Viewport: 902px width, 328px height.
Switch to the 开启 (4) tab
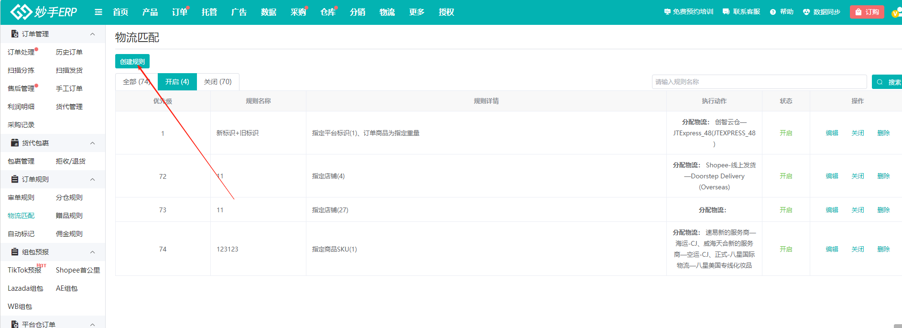177,82
